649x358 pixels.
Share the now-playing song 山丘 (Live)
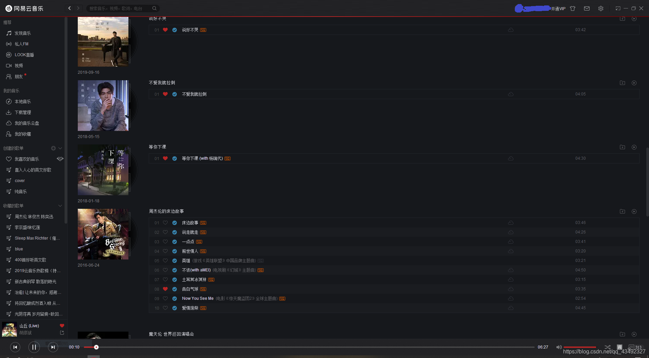[62, 333]
